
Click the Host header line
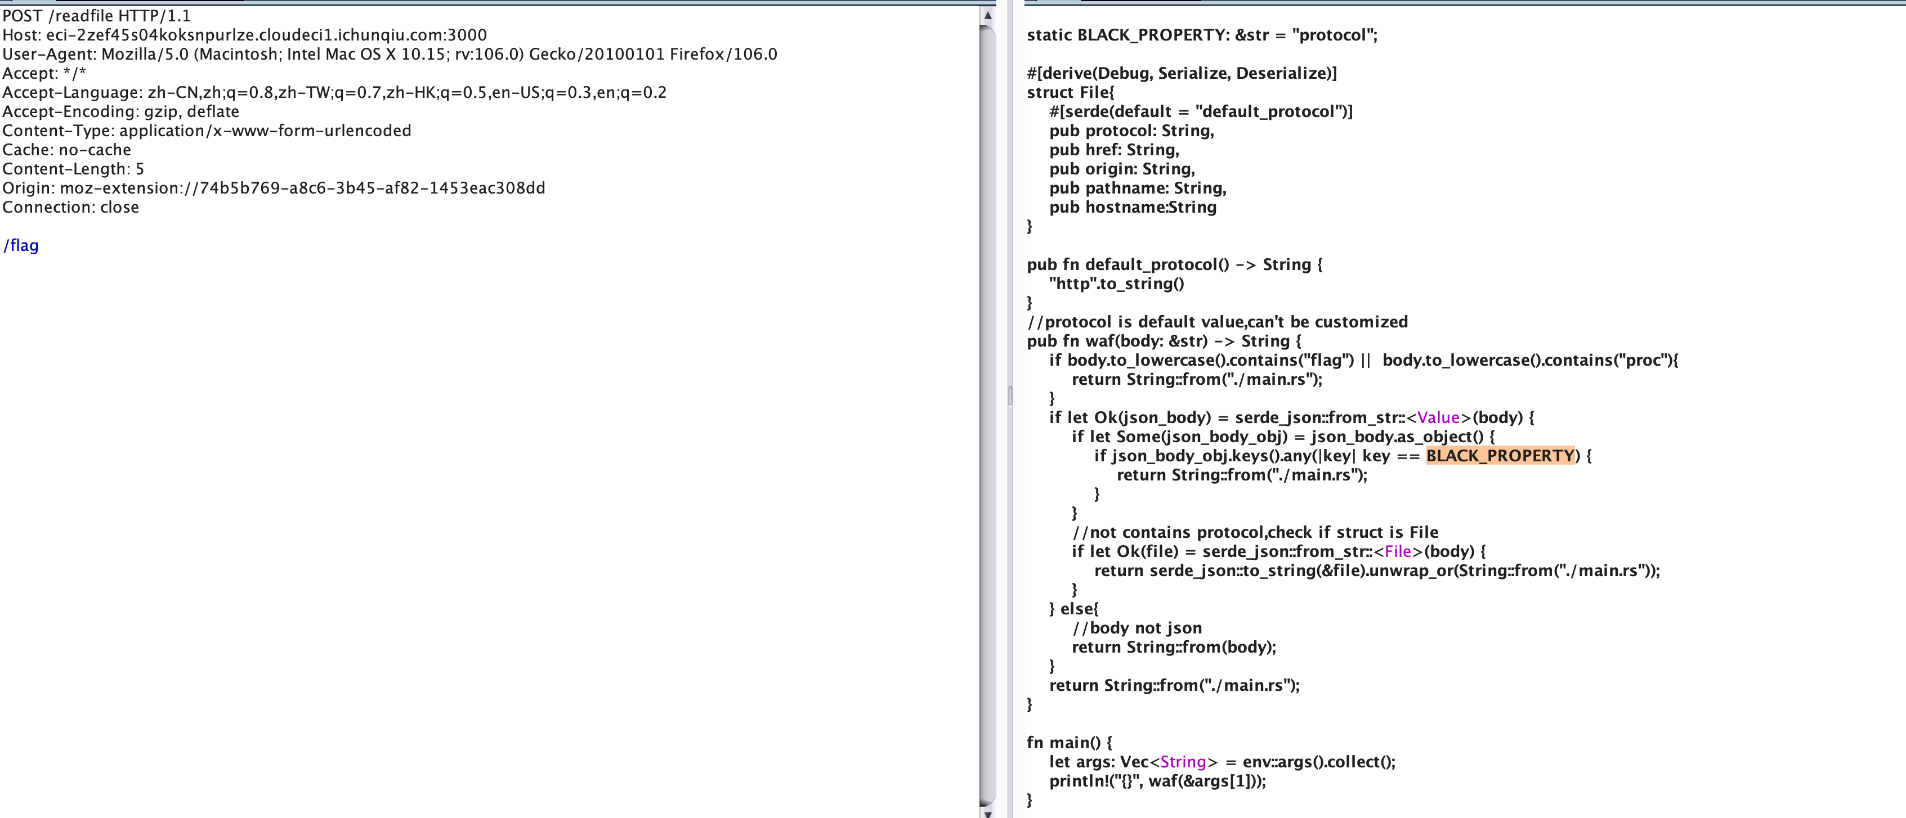pyautogui.click(x=244, y=35)
